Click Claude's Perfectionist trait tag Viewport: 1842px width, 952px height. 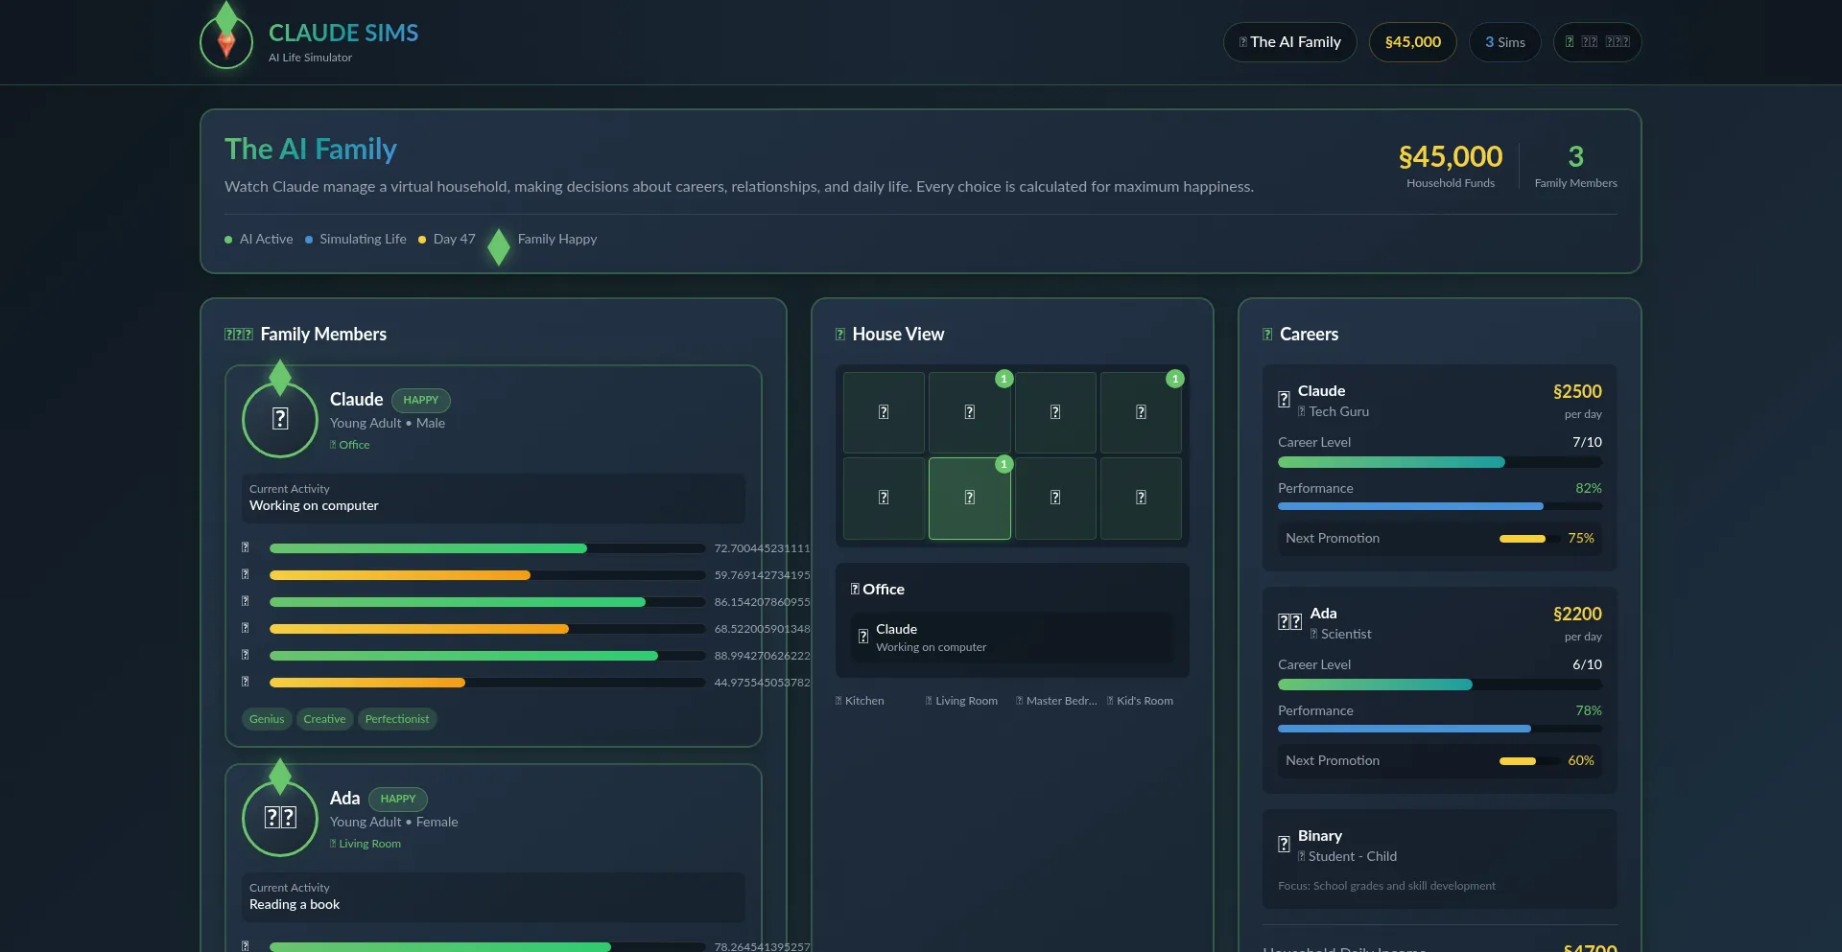(x=397, y=719)
